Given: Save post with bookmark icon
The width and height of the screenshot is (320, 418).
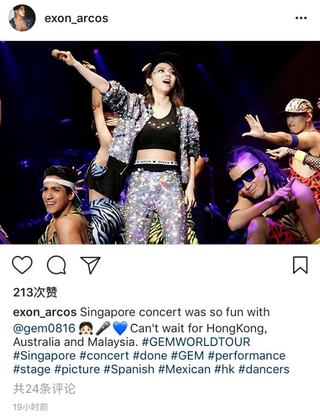Looking at the screenshot, I should pos(300,265).
